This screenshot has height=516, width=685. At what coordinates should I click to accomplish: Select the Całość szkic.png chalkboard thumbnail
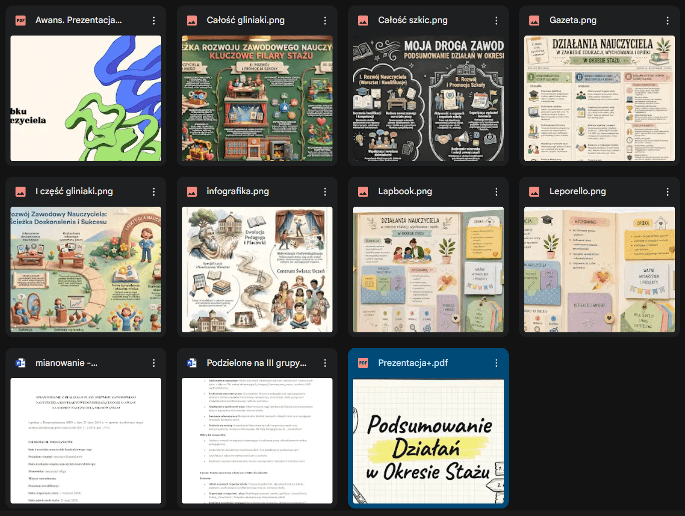tap(428, 98)
